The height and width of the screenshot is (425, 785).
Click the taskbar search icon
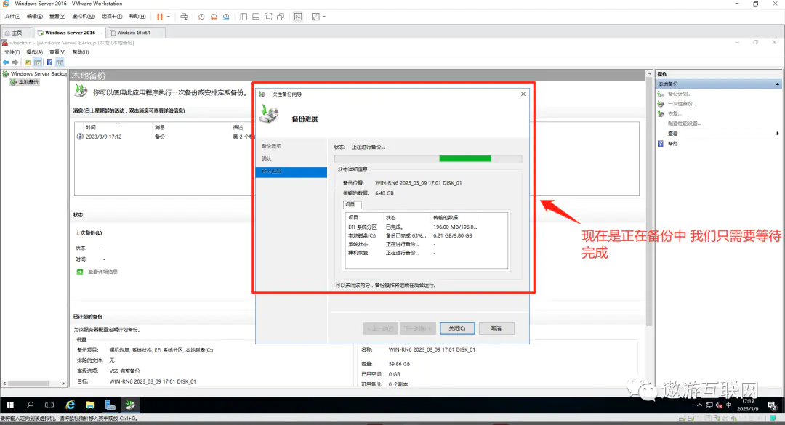[x=30, y=405]
